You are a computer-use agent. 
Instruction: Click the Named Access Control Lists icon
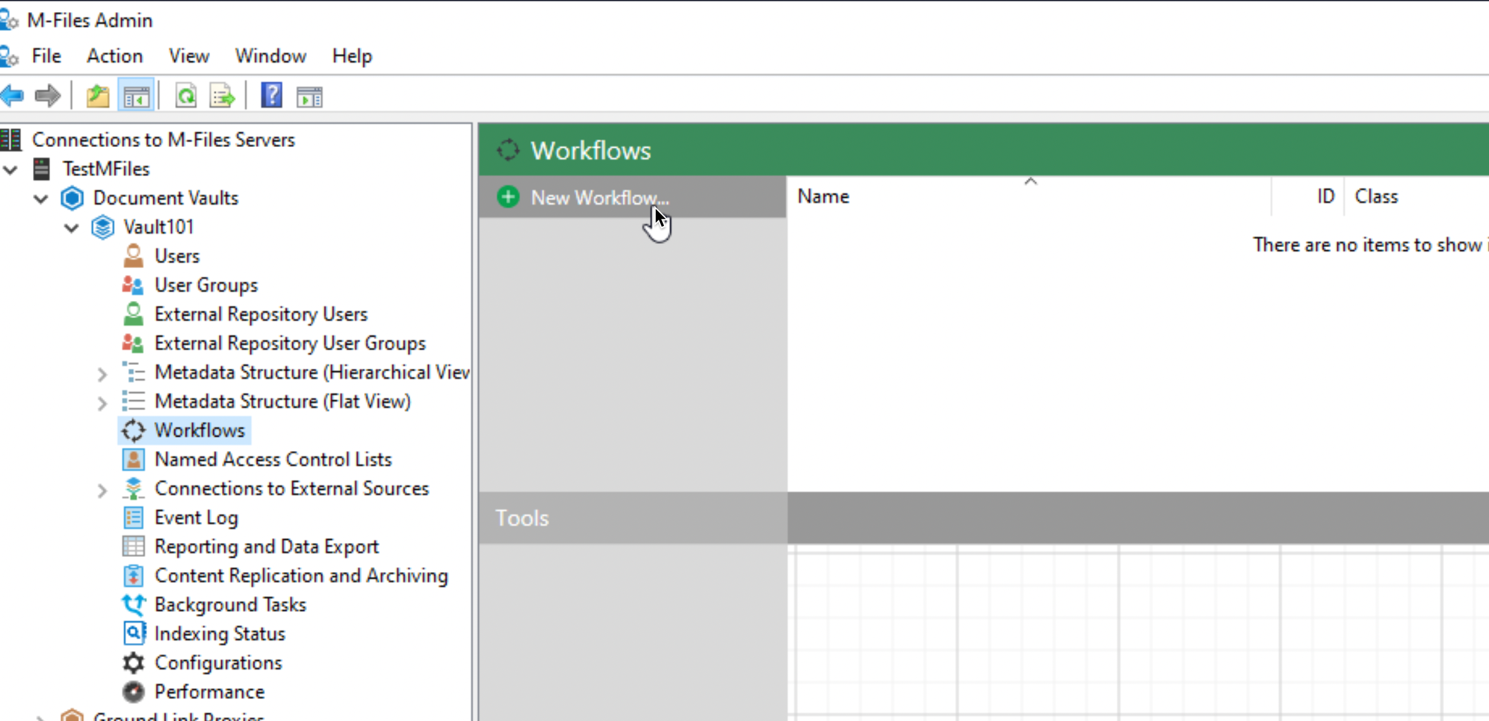[x=133, y=459]
